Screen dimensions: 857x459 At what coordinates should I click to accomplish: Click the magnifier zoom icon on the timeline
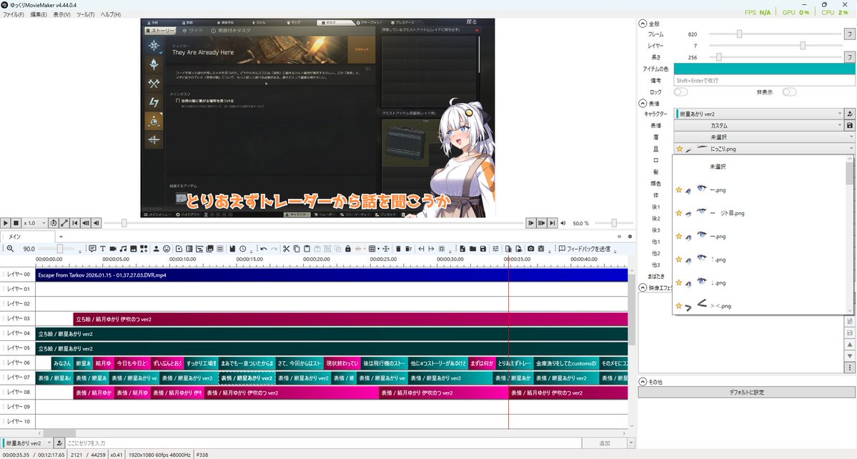(x=10, y=249)
